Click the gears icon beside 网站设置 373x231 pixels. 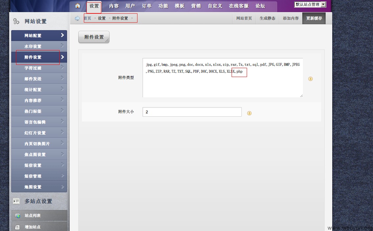(16, 21)
